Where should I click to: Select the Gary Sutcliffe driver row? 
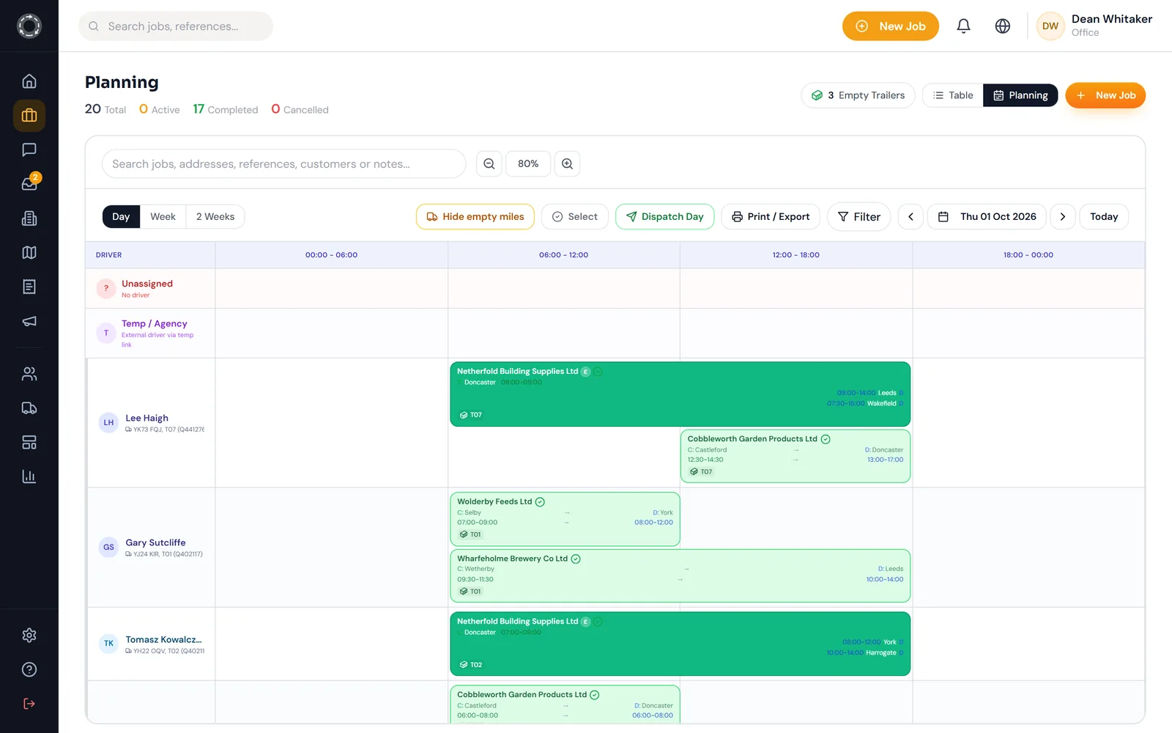pos(151,548)
